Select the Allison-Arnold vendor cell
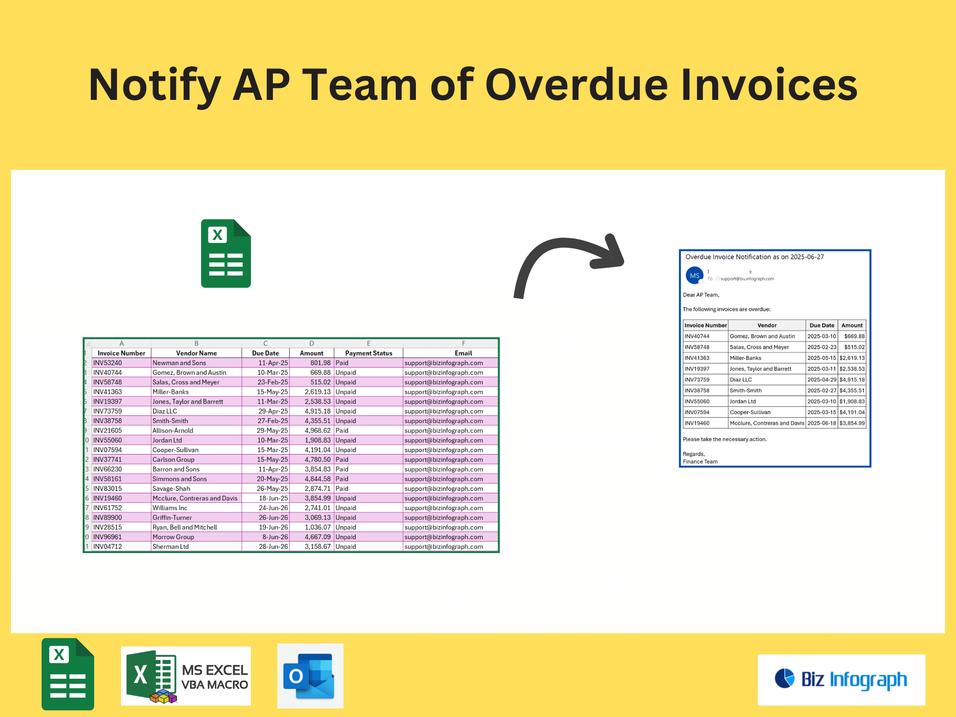Viewport: 956px width, 717px height. coord(196,430)
